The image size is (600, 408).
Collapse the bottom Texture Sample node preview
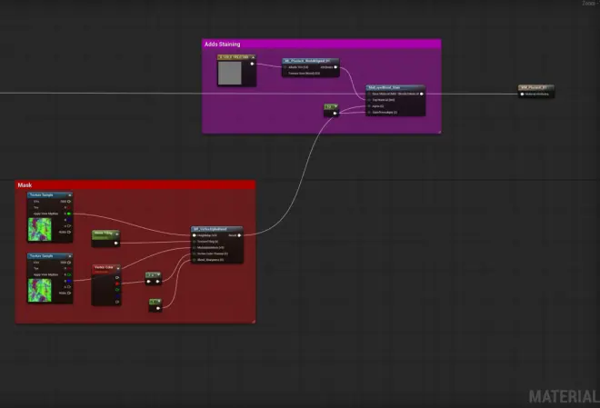tap(70, 256)
